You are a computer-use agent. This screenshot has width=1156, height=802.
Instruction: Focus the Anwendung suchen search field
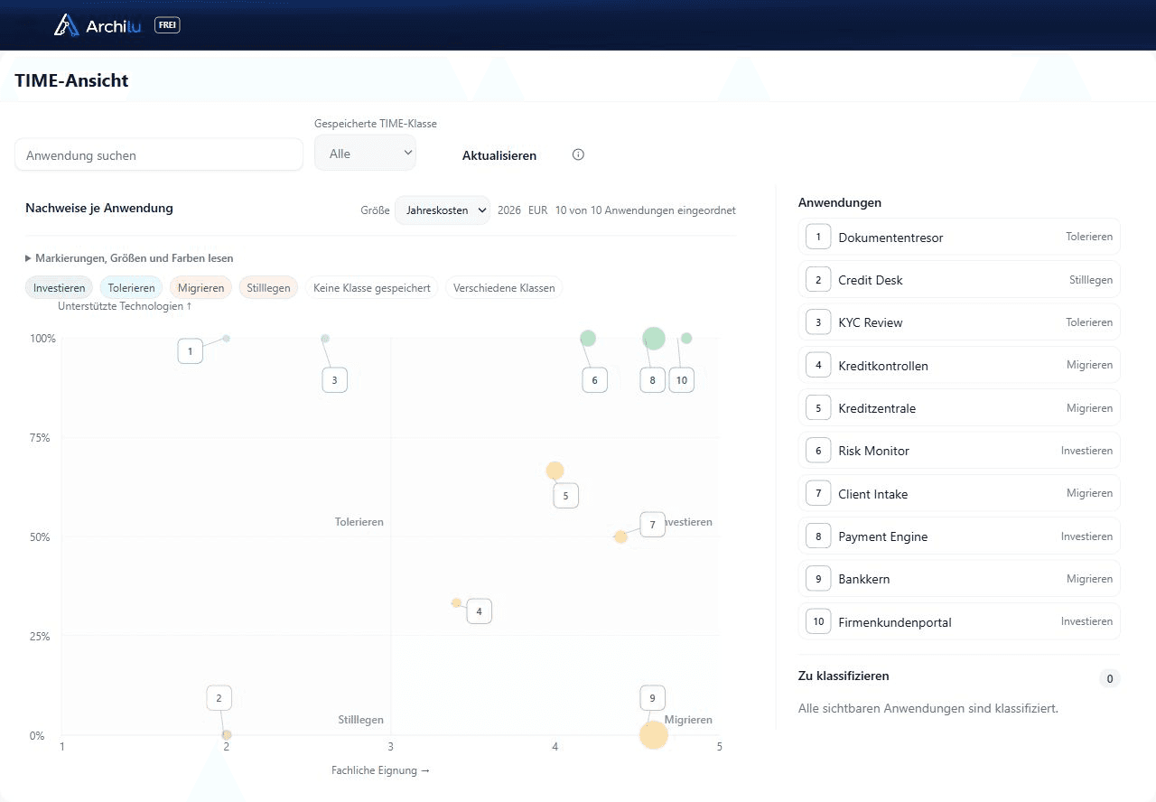[x=159, y=154]
